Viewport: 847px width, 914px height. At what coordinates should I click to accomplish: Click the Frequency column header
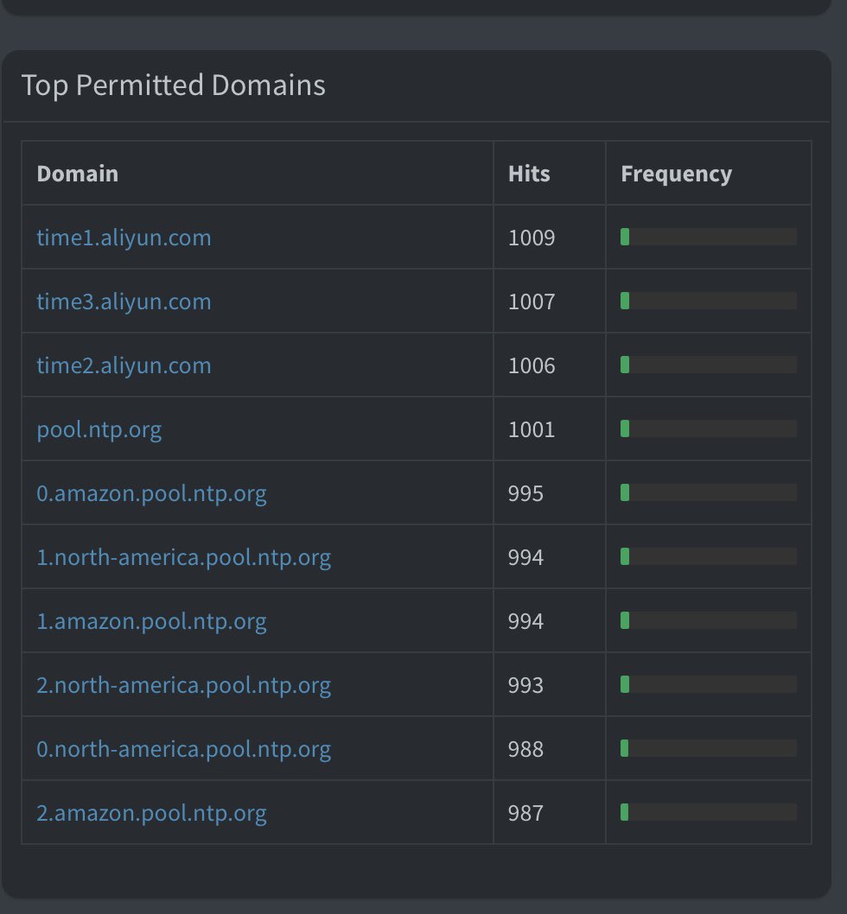pyautogui.click(x=677, y=174)
